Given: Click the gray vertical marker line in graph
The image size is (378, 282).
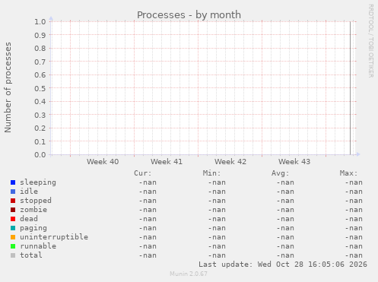Looking at the screenshot, I should click(351, 88).
